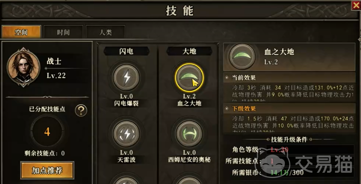Pick the 西姆尼安的奥秘 skill icon
Viewport: 361px width, 184px height.
coord(189,134)
